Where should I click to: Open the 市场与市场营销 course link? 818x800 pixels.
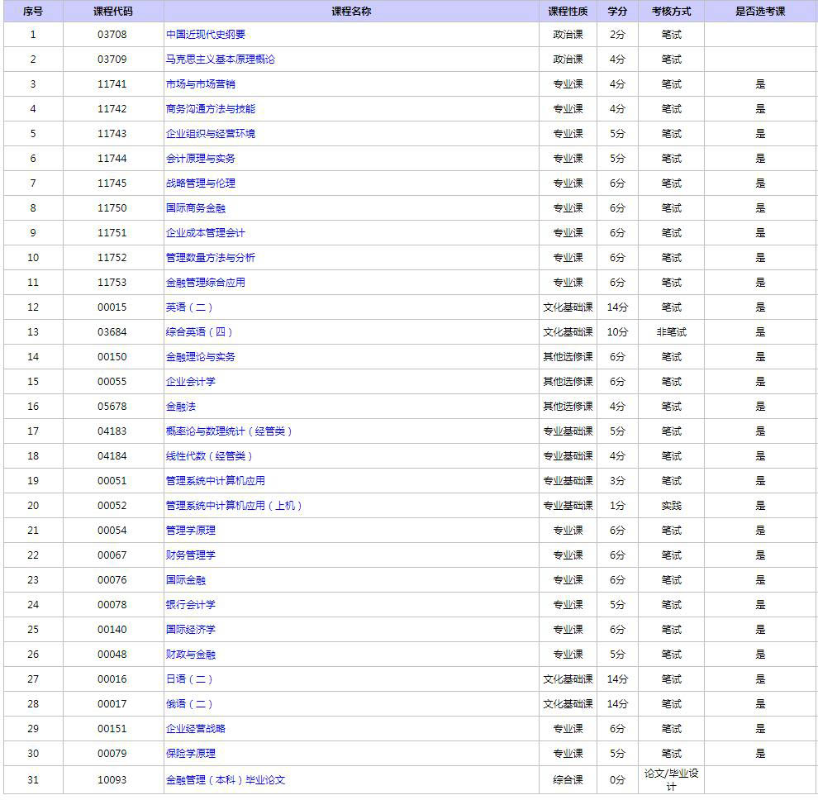click(200, 84)
